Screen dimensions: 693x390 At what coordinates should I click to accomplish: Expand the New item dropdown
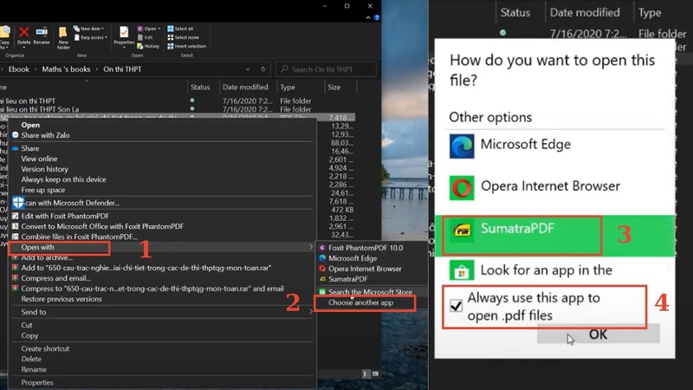(89, 29)
